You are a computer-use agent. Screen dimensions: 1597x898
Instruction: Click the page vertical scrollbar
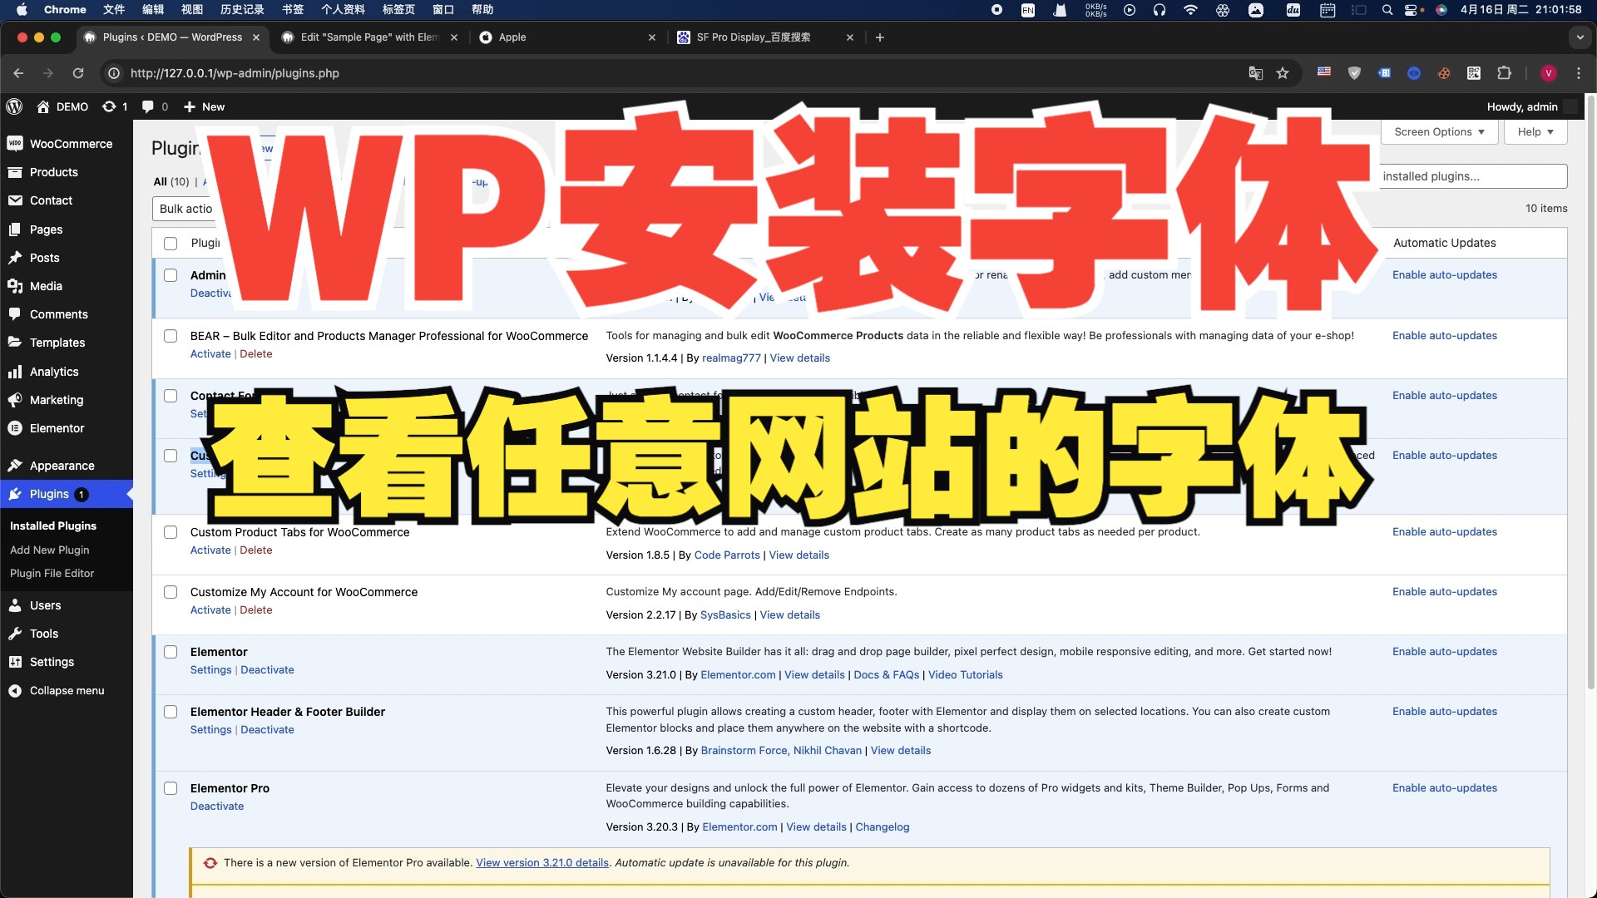pyautogui.click(x=1591, y=391)
